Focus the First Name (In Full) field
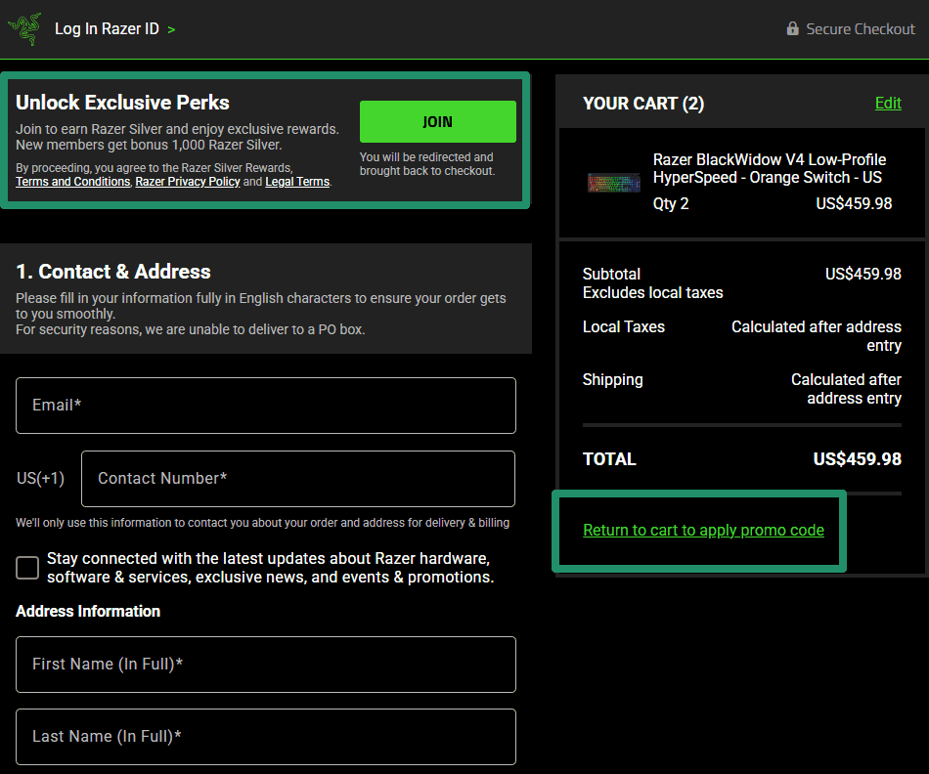 [x=265, y=665]
